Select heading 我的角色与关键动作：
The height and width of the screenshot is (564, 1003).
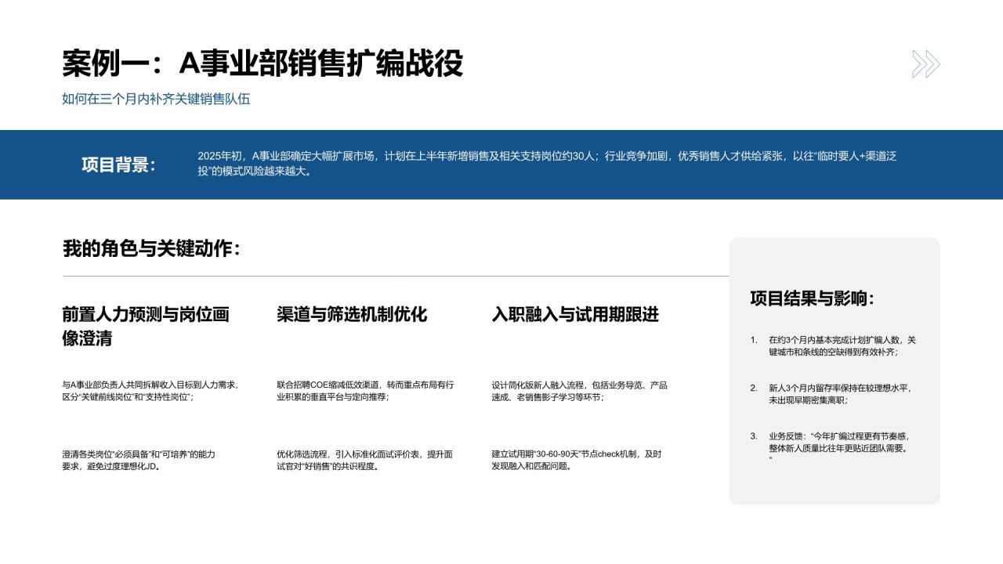[151, 248]
